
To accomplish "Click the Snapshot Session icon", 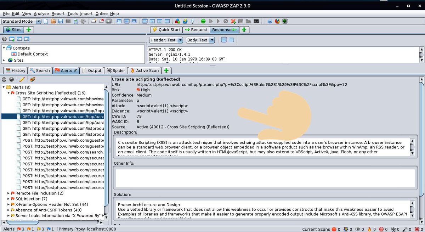I will pyautogui.click(x=68, y=21).
